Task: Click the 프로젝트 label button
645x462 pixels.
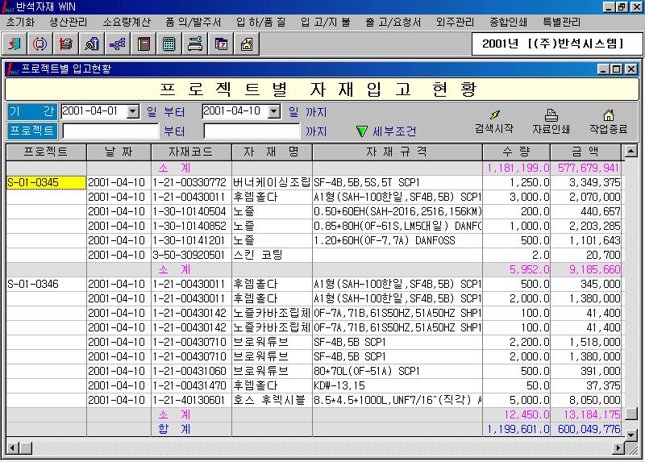Action: point(32,131)
